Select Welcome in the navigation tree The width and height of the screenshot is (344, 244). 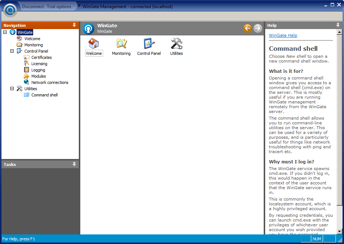click(x=32, y=39)
